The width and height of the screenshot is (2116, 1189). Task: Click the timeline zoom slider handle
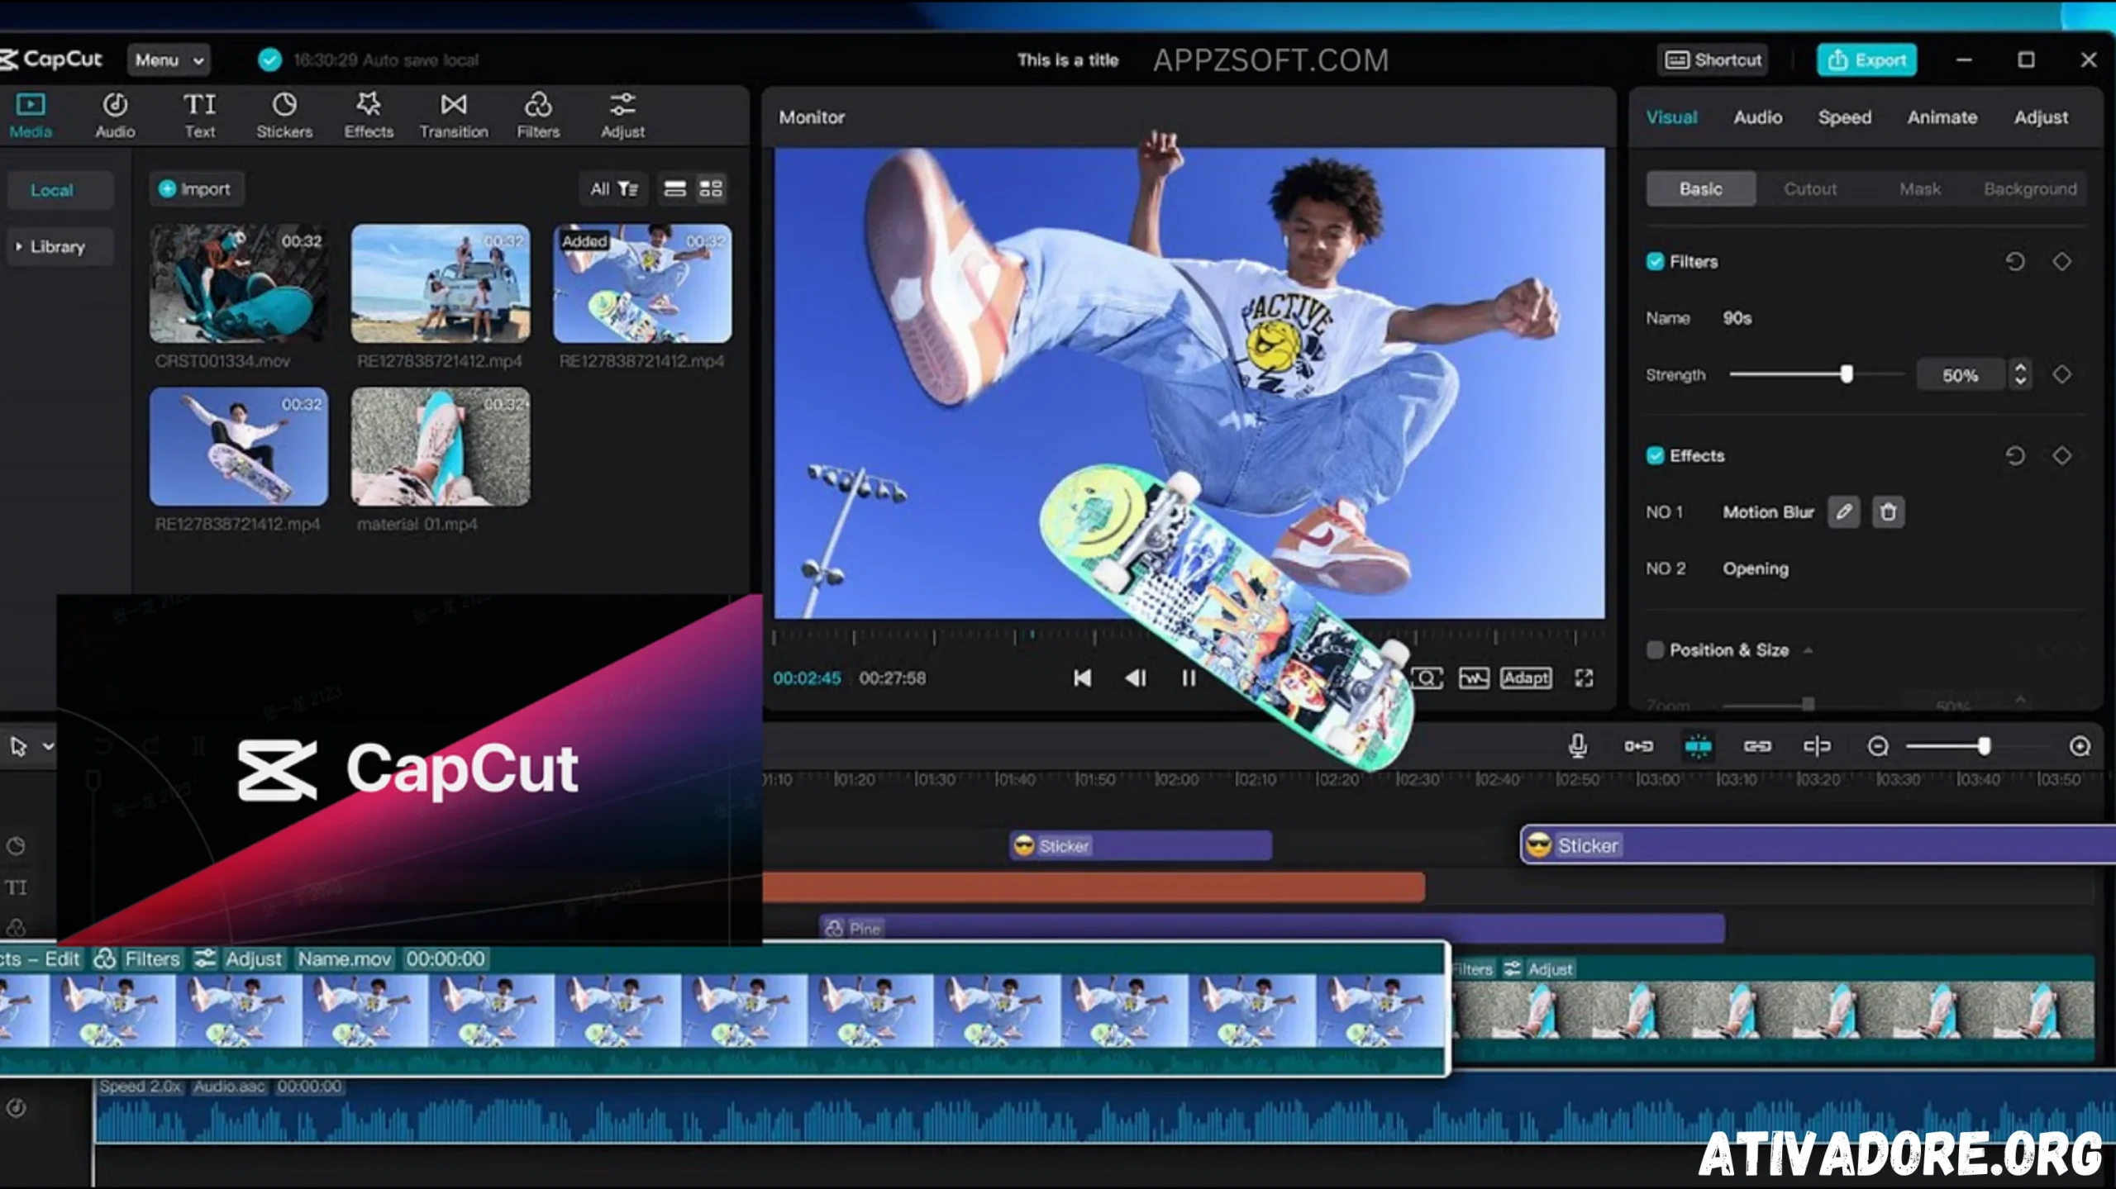point(1984,747)
